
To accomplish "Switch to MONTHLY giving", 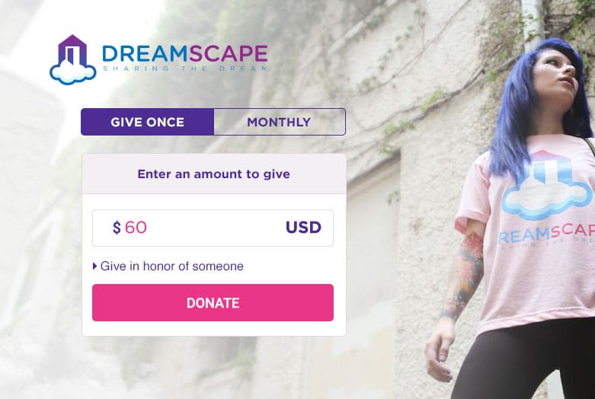I will [x=280, y=122].
